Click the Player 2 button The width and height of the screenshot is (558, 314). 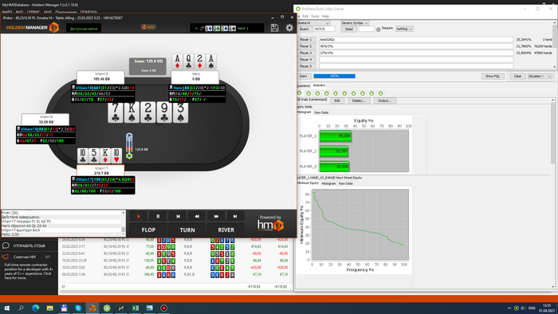click(x=305, y=46)
